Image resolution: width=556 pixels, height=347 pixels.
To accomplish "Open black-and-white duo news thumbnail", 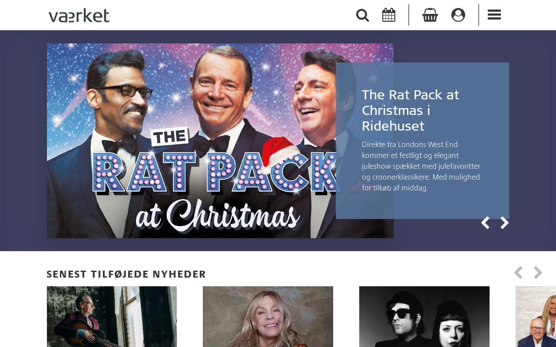I will 424,317.
